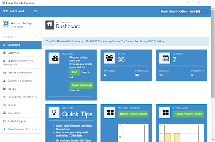Click the small home breadcrumb icon
The width and height of the screenshot is (215, 142).
click(x=57, y=22)
